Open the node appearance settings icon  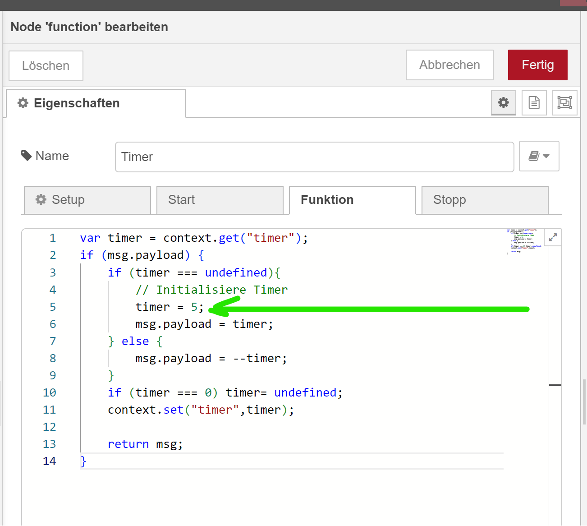565,103
